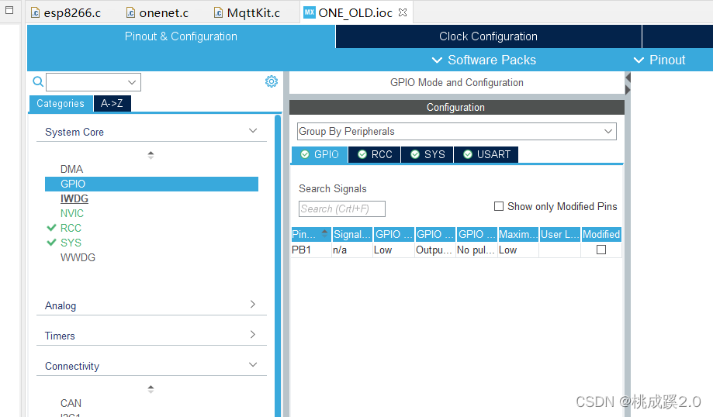Click the PB1 No pull-up cell

pos(476,250)
